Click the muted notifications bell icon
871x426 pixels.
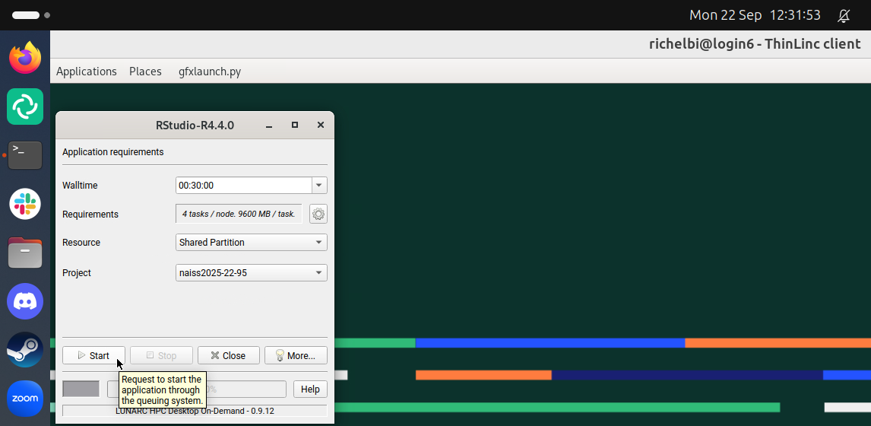844,15
